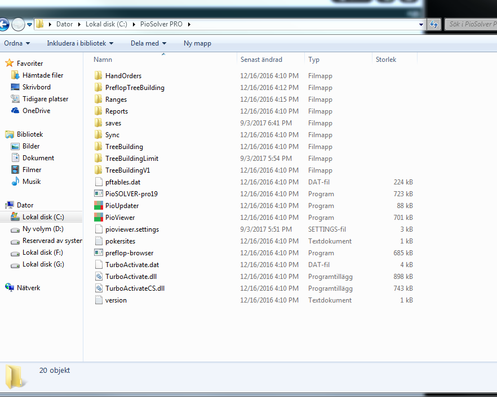Image resolution: width=497 pixels, height=397 pixels.
Task: Sort files by Storlek column header
Action: tap(394, 60)
